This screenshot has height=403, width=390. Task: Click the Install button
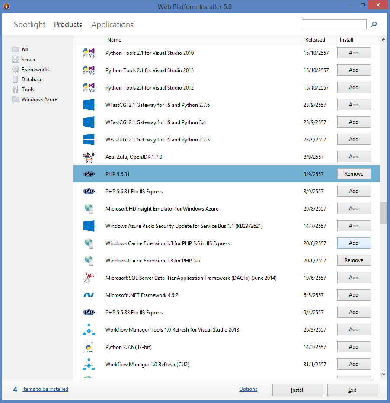[x=298, y=390]
